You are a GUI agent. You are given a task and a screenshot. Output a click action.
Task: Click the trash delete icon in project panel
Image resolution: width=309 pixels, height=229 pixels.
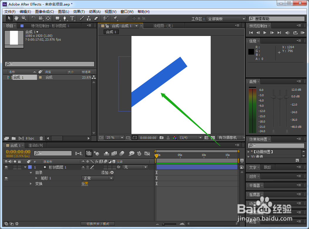pyautogui.click(x=41, y=138)
